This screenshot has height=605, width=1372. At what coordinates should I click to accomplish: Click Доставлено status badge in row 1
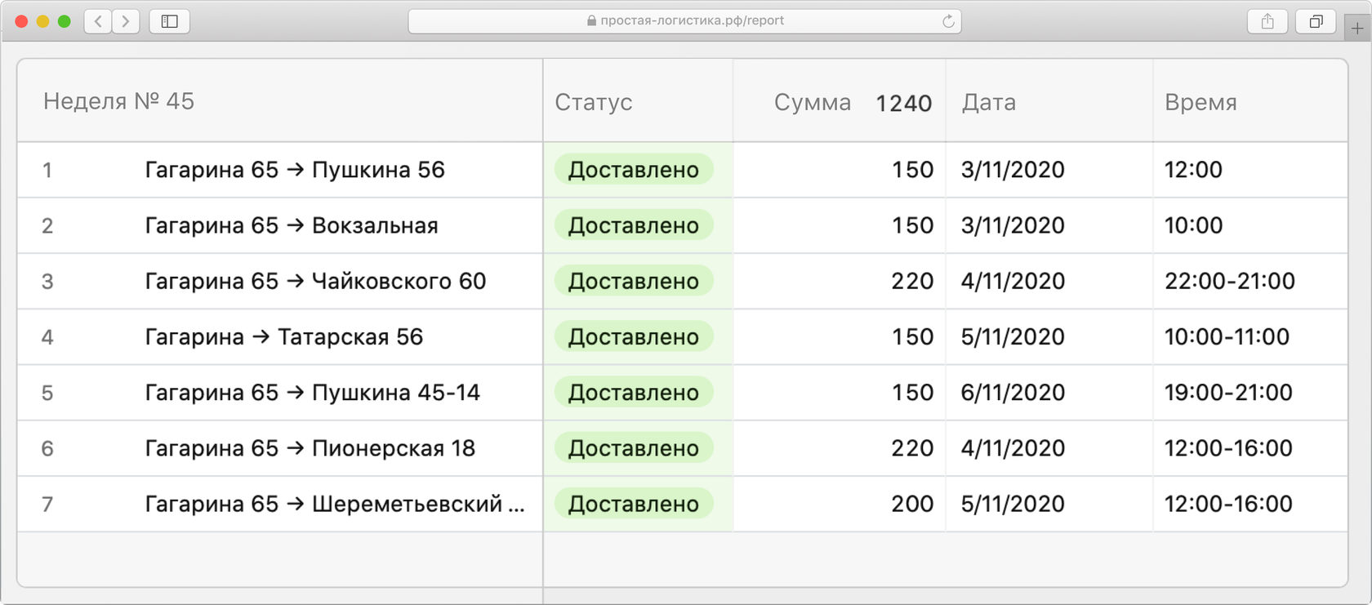[x=634, y=170]
